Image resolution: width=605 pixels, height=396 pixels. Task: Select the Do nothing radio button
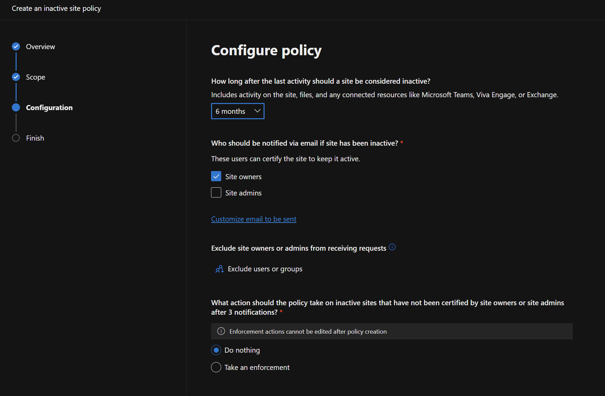click(216, 350)
